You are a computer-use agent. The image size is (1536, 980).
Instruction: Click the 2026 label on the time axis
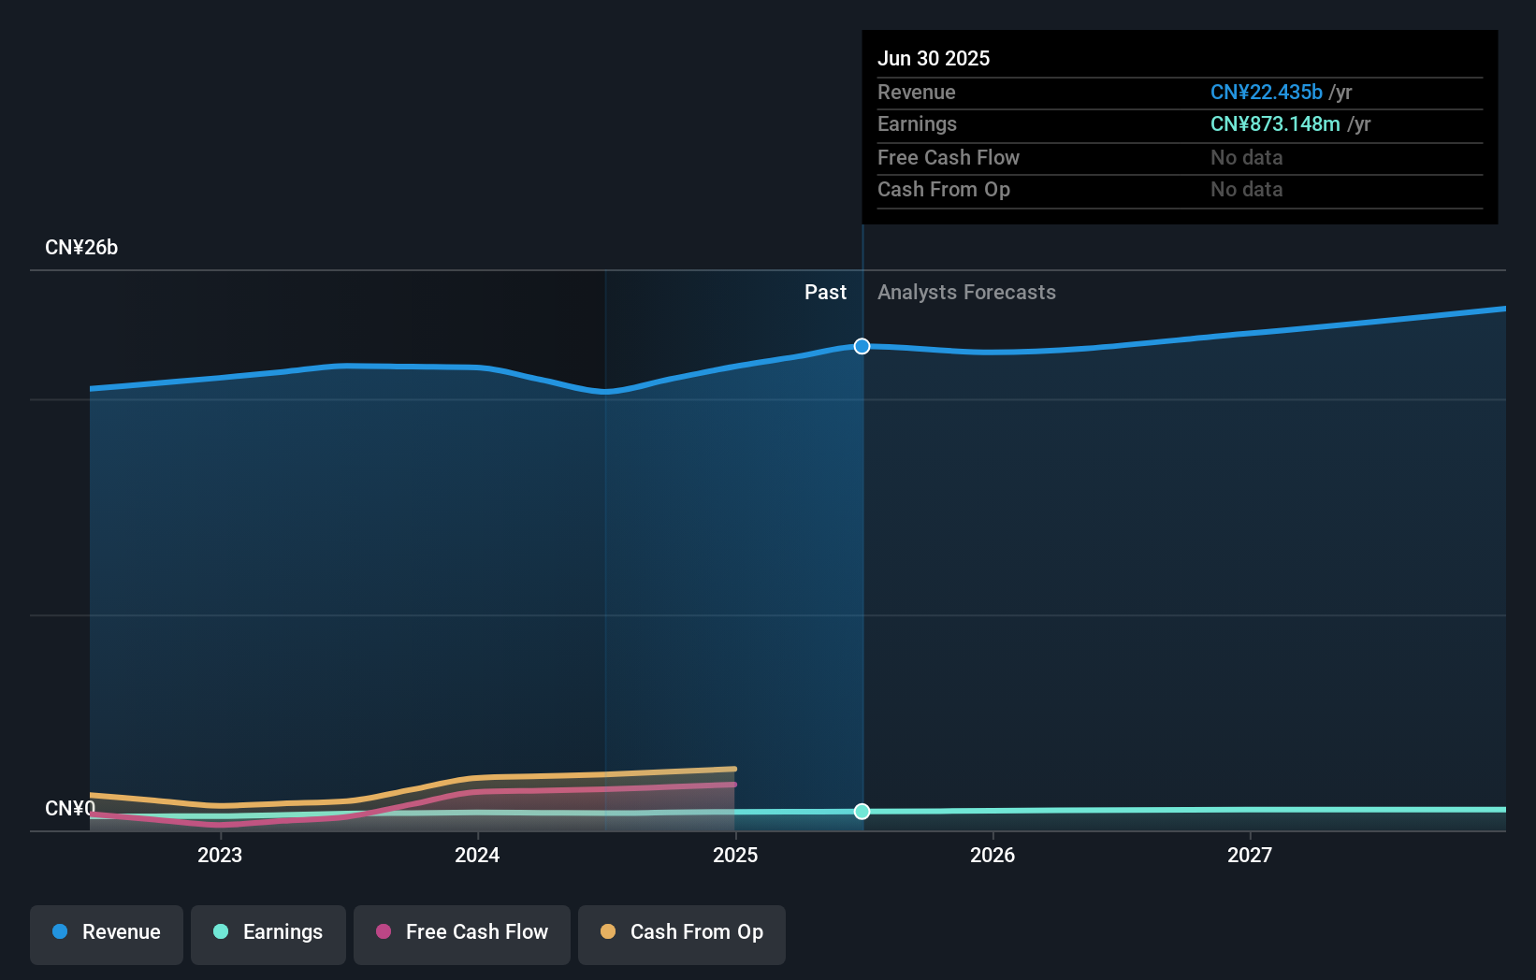(993, 855)
